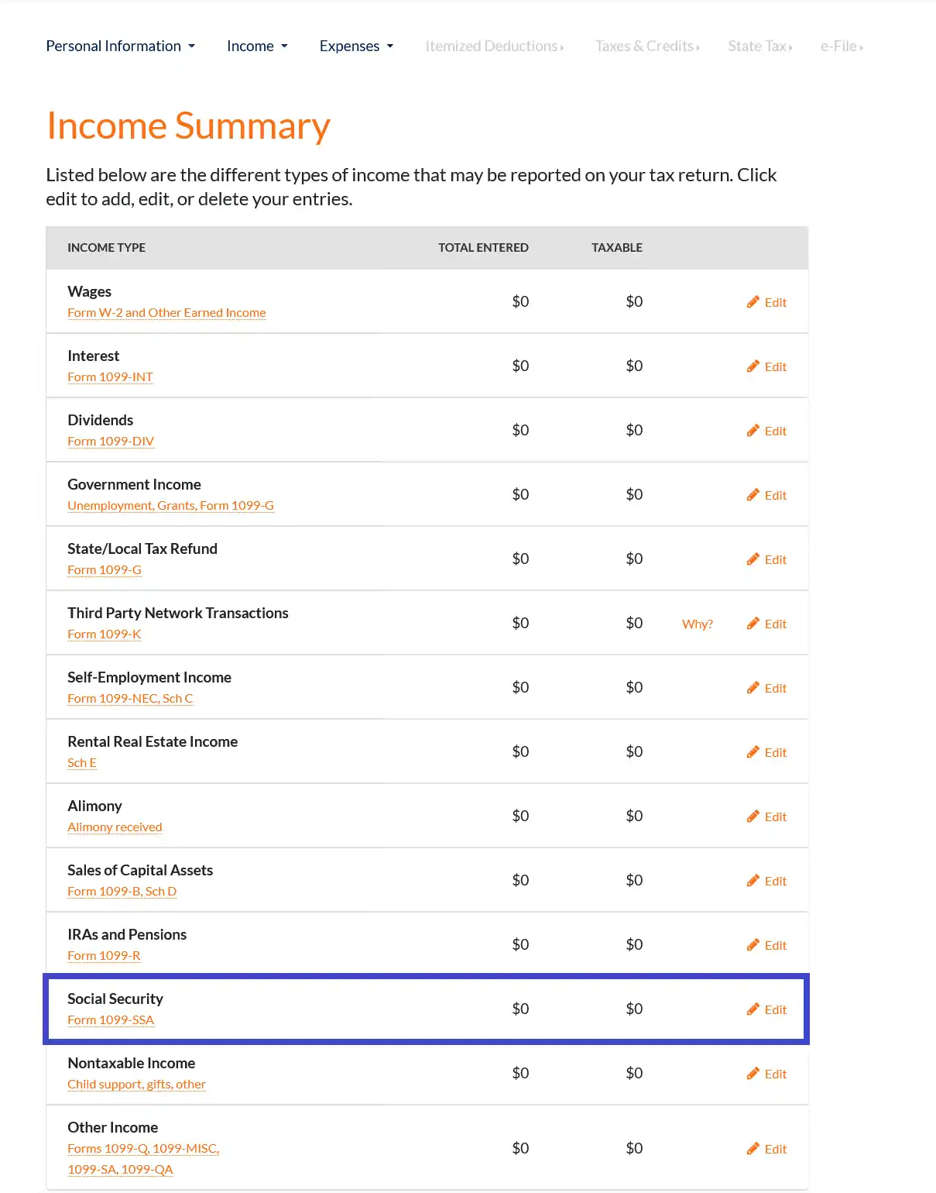This screenshot has height=1193, width=936.
Task: Click pencil icon beside Rental Real Estate Income
Action: (753, 752)
